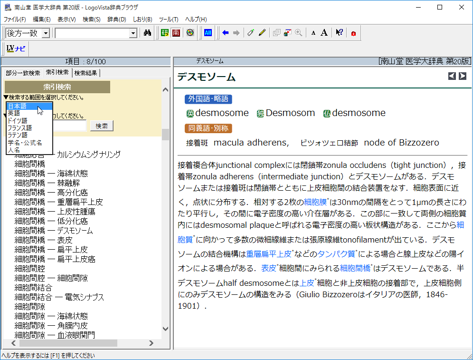Click the yellow highlighter marker icon

[262, 33]
